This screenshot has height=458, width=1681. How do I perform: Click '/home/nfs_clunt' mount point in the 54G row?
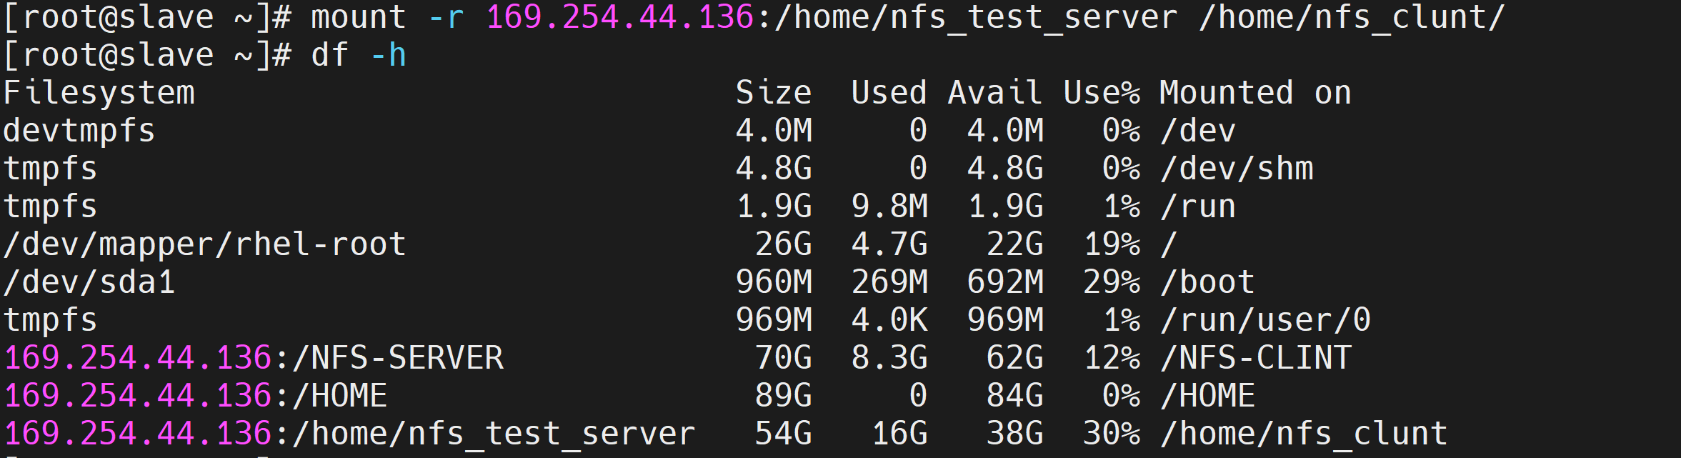(x=1305, y=434)
